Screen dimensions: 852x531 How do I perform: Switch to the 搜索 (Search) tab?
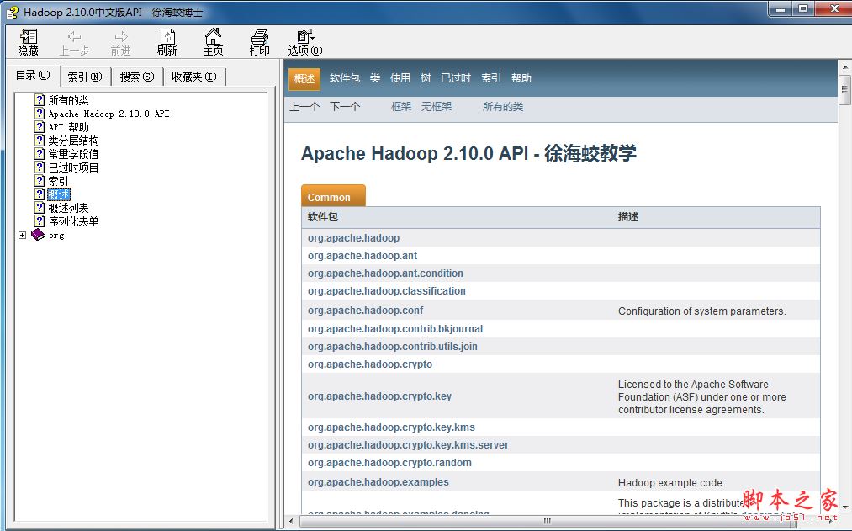tap(137, 77)
